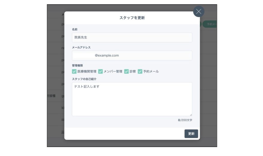This screenshot has height=156, width=263.
Task: Click the 8/200文字 character counter
Action: click(185, 120)
